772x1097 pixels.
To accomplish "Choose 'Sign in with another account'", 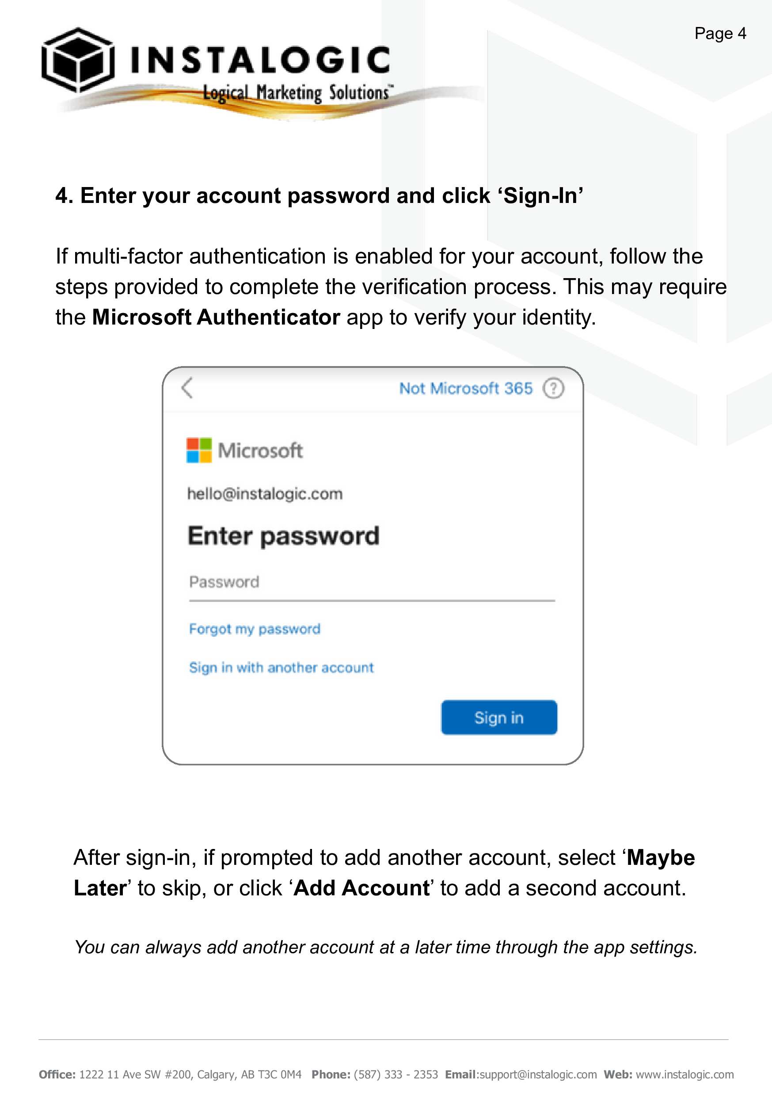I will pos(281,668).
